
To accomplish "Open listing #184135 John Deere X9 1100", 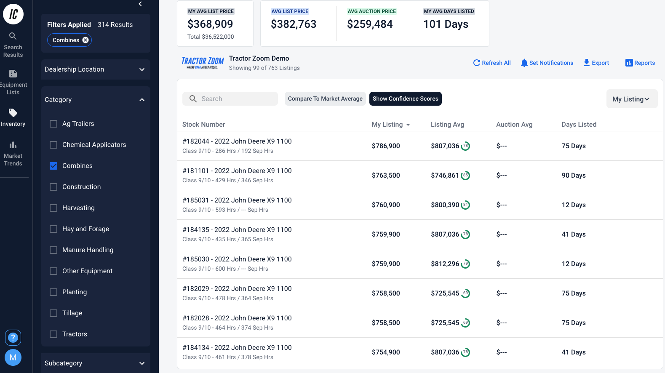I will point(237,230).
